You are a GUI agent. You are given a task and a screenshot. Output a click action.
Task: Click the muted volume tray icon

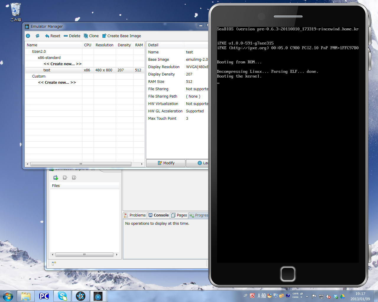click(328, 296)
